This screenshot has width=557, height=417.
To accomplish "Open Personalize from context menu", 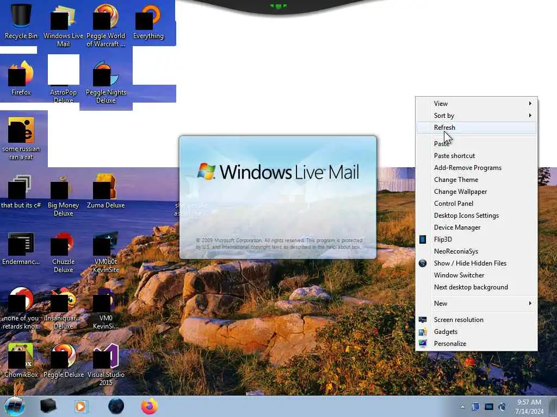I will (x=476, y=344).
